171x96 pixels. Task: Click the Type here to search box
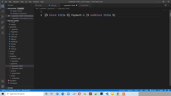tap(24, 94)
